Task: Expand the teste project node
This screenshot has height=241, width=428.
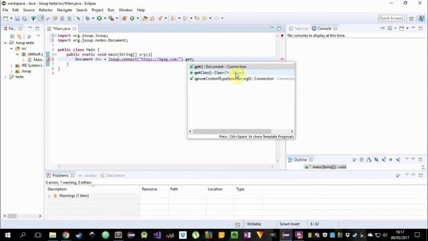Action: pyautogui.click(x=5, y=77)
